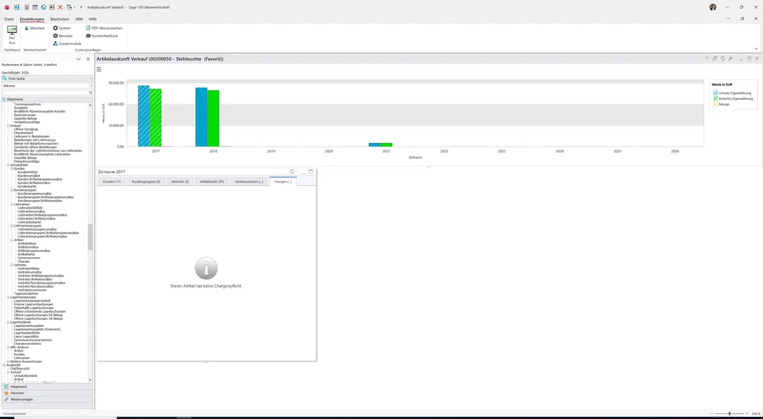Click the 2018 green Roherlös bar in chart
Viewport: 763px width, 419px height.
214,118
